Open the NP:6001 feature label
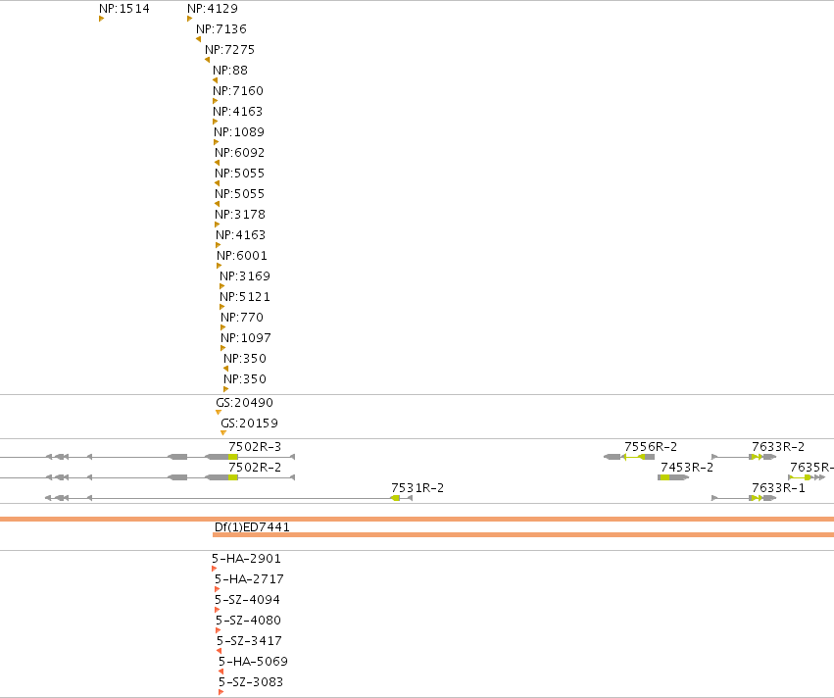 click(x=242, y=255)
